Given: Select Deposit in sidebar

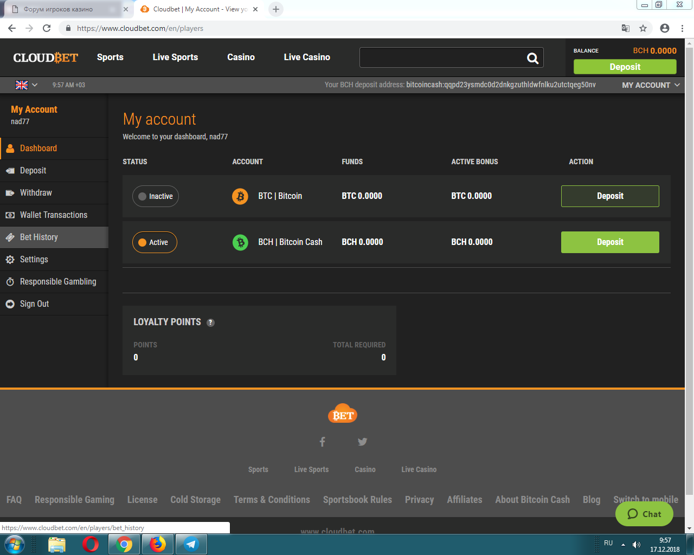Looking at the screenshot, I should (x=54, y=171).
